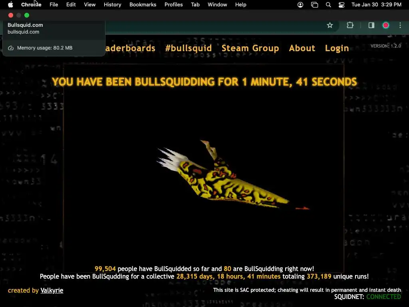Click the 'VERSION: 1.2.0' label
The width and height of the screenshot is (409, 307).
[386, 46]
